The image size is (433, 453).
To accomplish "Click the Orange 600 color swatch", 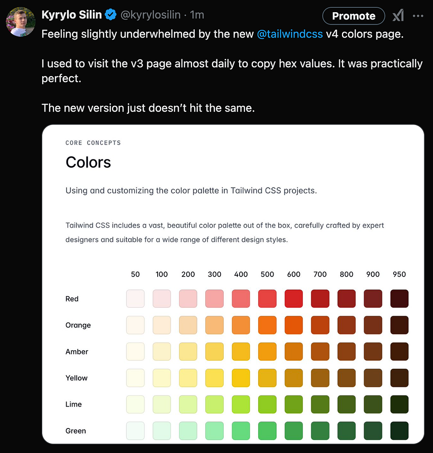I will click(293, 325).
